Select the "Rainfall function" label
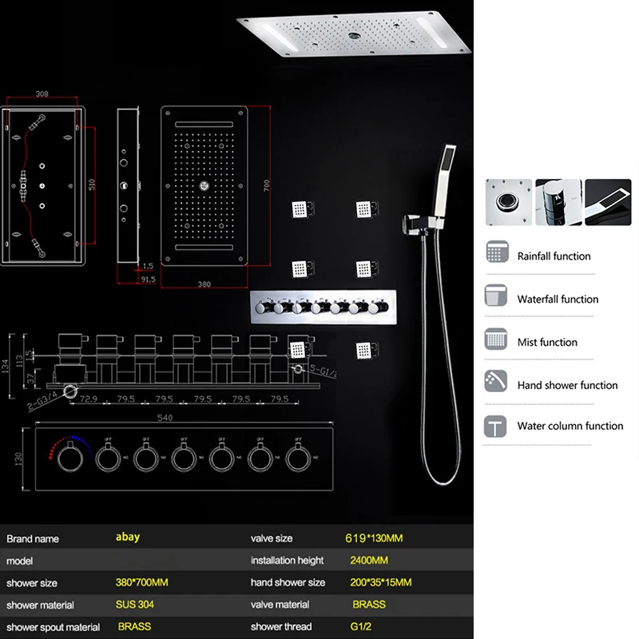 [554, 256]
